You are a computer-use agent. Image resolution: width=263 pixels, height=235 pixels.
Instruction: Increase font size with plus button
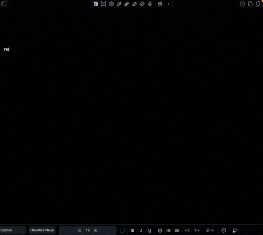click(96, 230)
